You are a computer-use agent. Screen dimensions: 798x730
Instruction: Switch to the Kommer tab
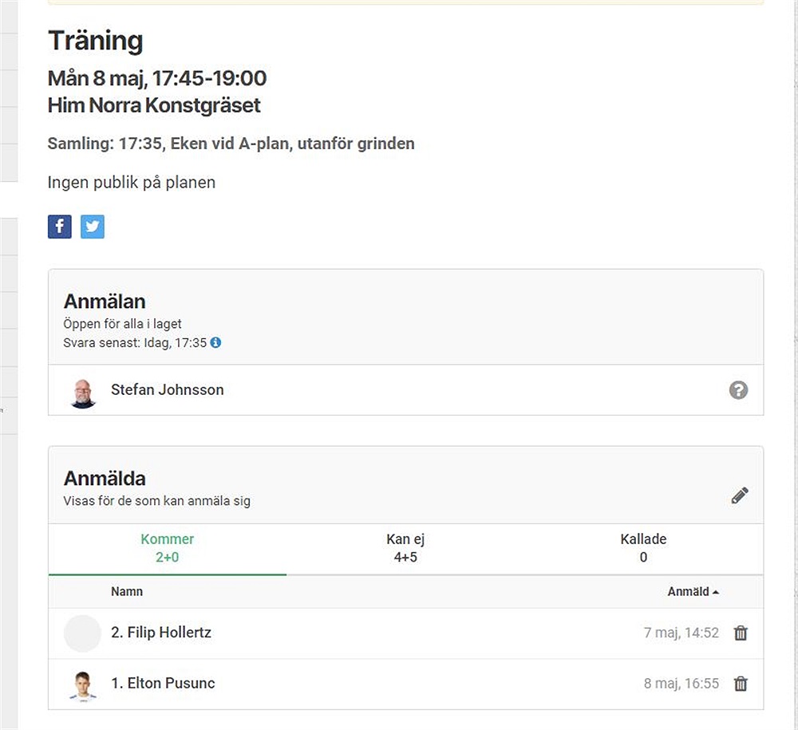(168, 548)
